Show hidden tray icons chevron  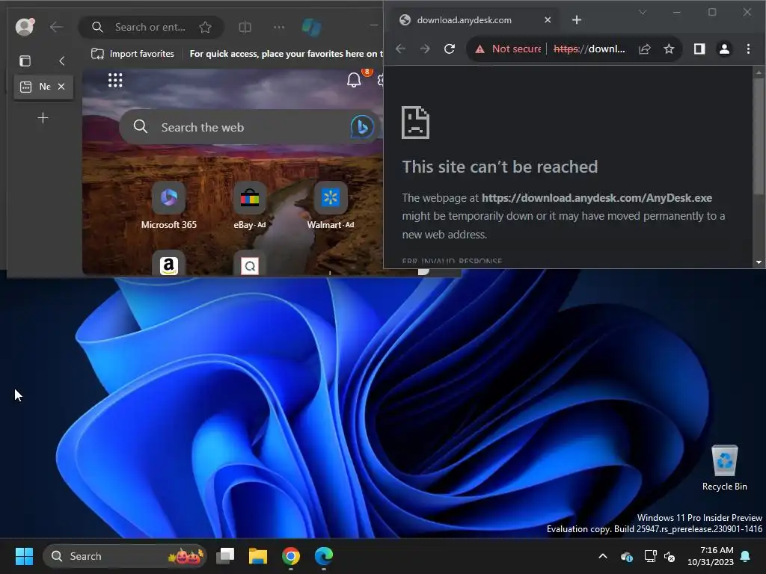tap(603, 556)
